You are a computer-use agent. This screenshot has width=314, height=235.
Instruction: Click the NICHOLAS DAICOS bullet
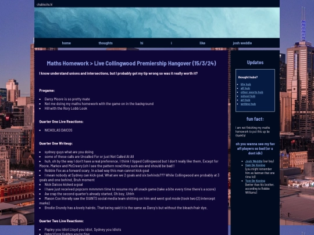(x=58, y=130)
